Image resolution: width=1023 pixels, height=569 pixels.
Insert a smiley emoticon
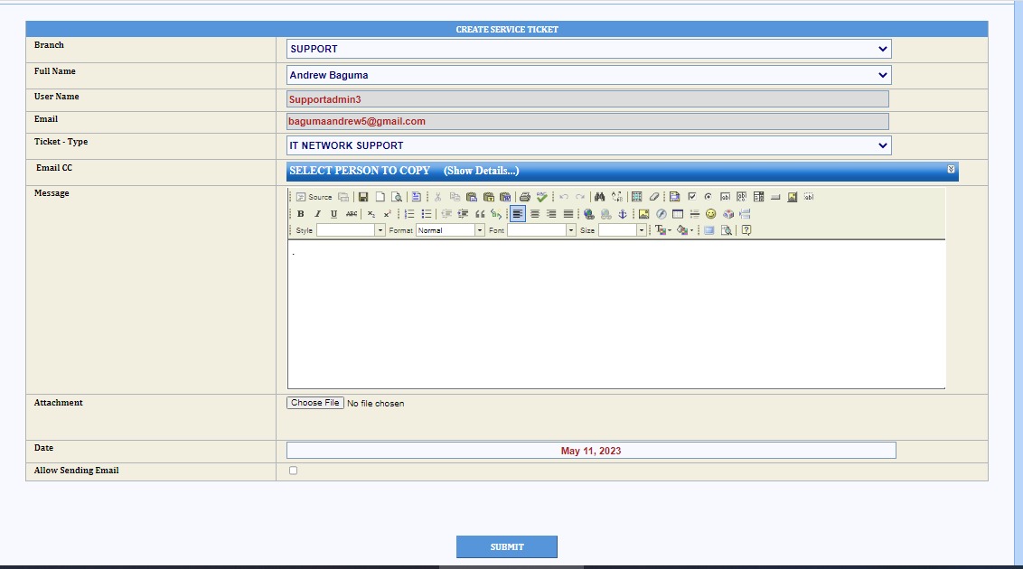coord(711,214)
